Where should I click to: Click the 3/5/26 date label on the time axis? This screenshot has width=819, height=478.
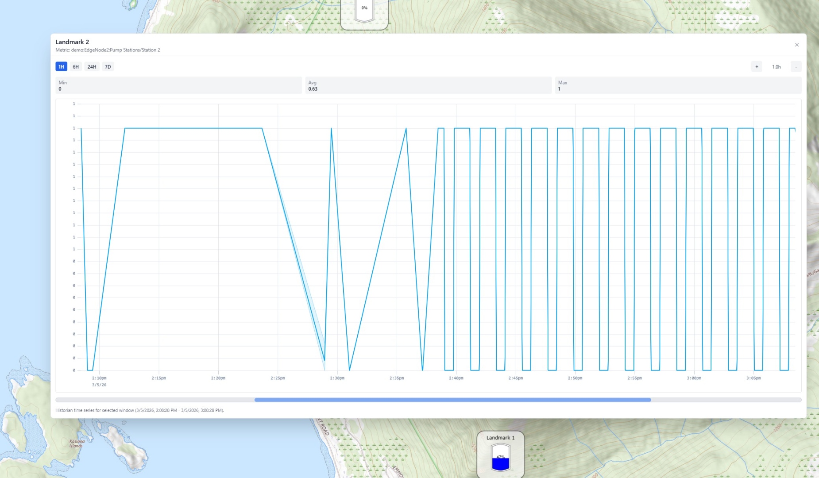[99, 385]
